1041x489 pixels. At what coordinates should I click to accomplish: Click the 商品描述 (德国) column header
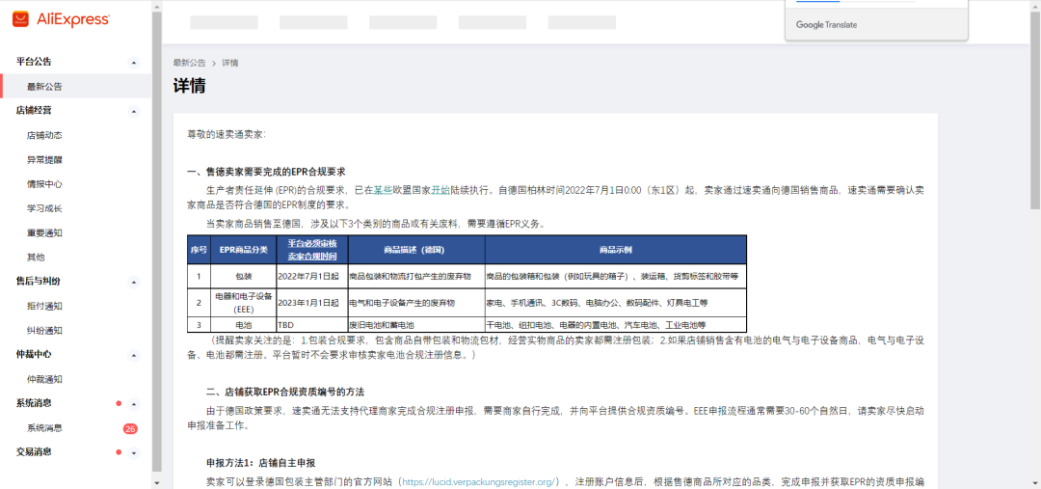tap(416, 250)
